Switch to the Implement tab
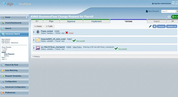The image size is (178, 97). (x=96, y=21)
